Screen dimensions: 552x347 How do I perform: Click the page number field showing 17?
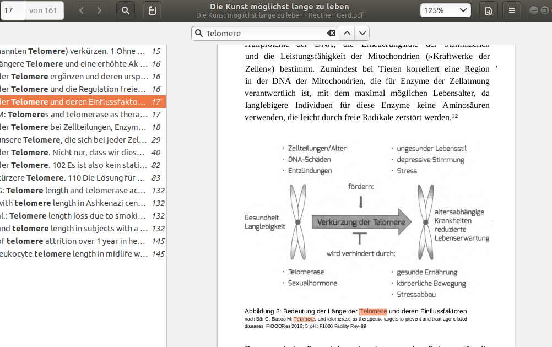tap(13, 10)
